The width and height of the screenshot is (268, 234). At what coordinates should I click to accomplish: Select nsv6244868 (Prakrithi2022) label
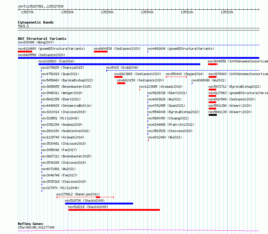(171, 125)
